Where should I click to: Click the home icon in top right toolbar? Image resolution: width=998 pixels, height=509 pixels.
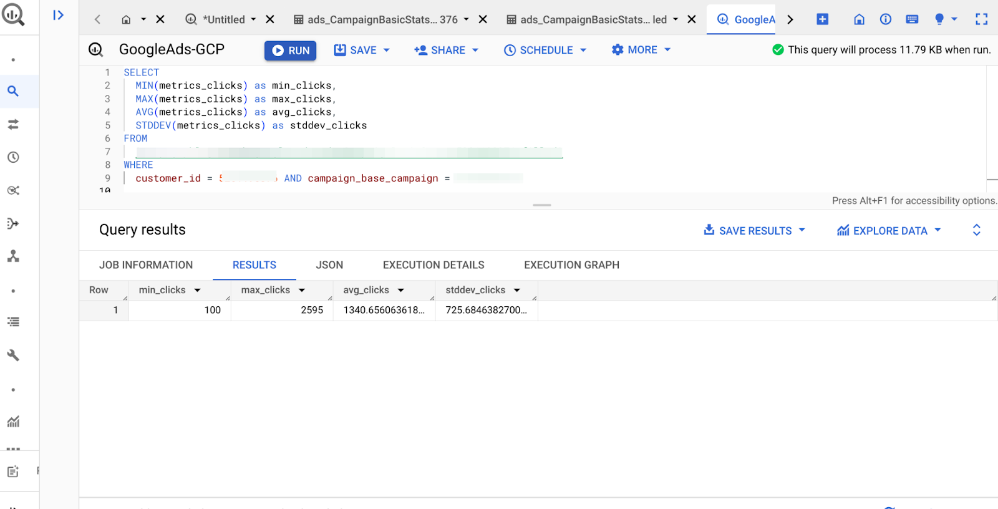point(859,19)
